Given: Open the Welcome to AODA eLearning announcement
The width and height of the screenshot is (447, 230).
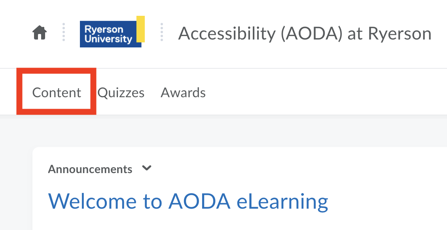Looking at the screenshot, I should tap(188, 201).
